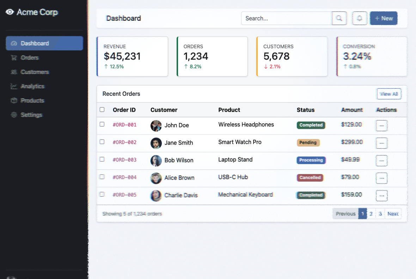The height and width of the screenshot is (279, 416).
Task: Click the View All button
Action: pyautogui.click(x=389, y=94)
